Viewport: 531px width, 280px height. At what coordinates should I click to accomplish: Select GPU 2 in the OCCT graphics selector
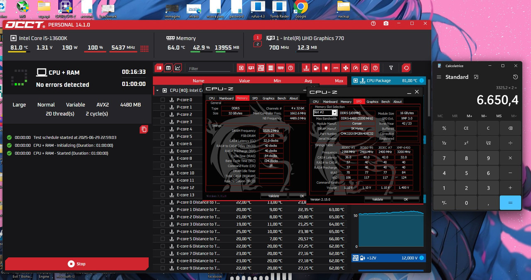258,44
